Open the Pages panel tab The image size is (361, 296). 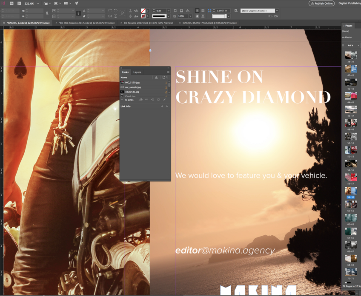(349, 25)
